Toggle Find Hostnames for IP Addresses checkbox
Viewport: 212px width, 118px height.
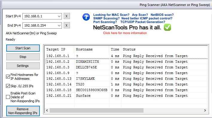point(8,77)
